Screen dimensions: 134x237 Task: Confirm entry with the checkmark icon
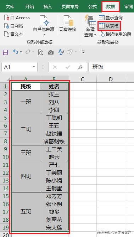pyautogui.click(x=68, y=67)
